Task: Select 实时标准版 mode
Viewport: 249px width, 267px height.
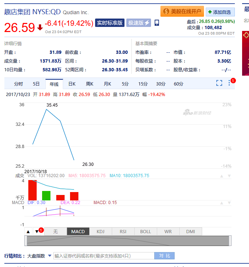Action: (110, 23)
